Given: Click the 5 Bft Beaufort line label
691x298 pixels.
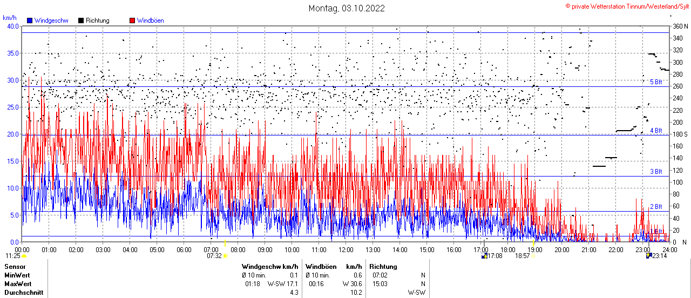Looking at the screenshot, I should [656, 82].
